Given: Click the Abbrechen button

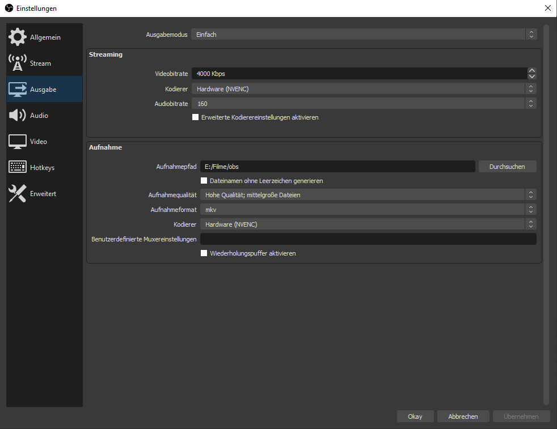Looking at the screenshot, I should pyautogui.click(x=463, y=417).
